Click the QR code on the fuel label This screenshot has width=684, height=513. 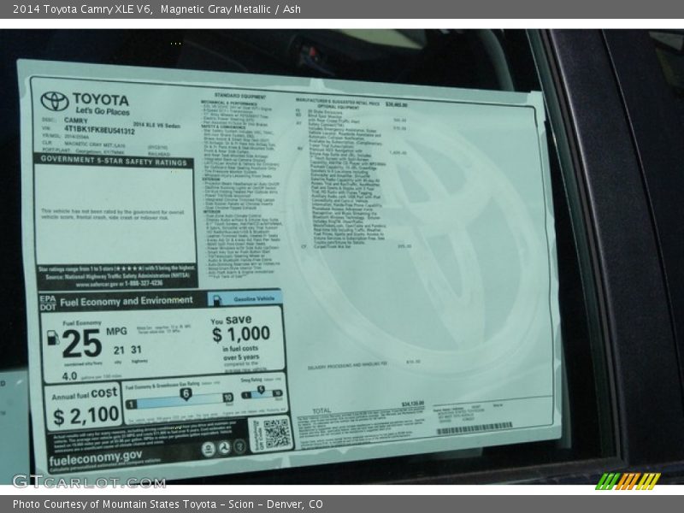pos(276,433)
